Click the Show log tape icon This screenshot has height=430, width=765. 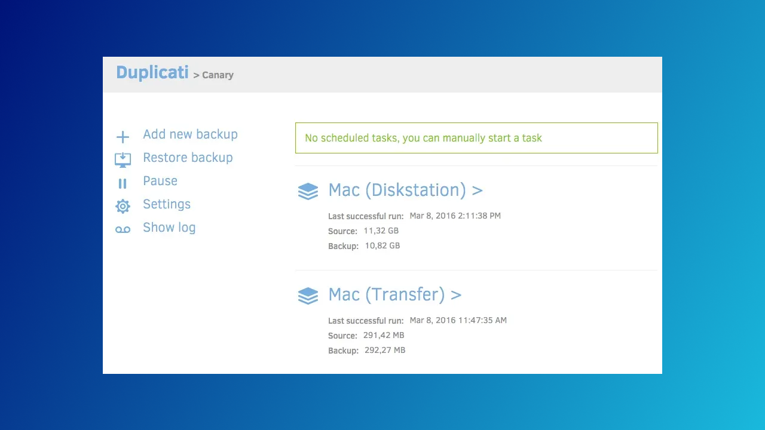coord(123,230)
